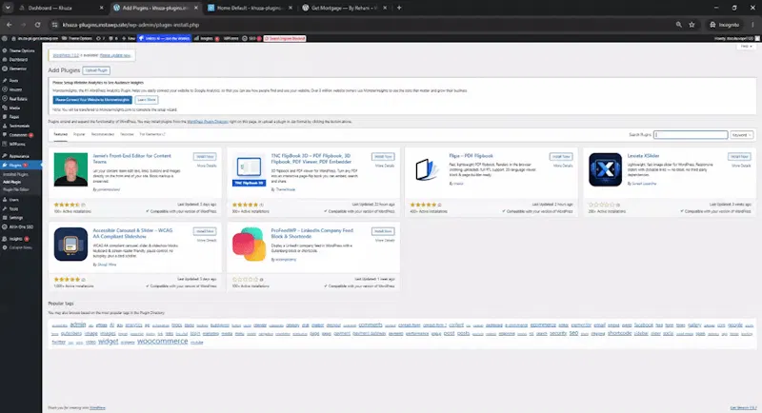Install Leviata XSlider plugin
The image size is (762, 413).
(x=739, y=157)
